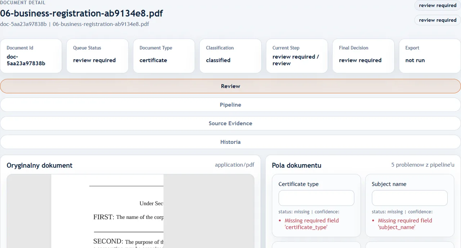461x248 pixels.
Task: Click the Under Sec line in preview
Action: click(x=151, y=203)
